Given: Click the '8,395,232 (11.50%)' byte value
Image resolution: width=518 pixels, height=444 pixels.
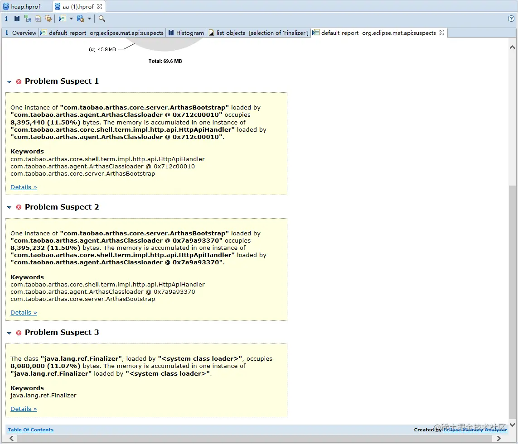Looking at the screenshot, I should (x=45, y=248).
